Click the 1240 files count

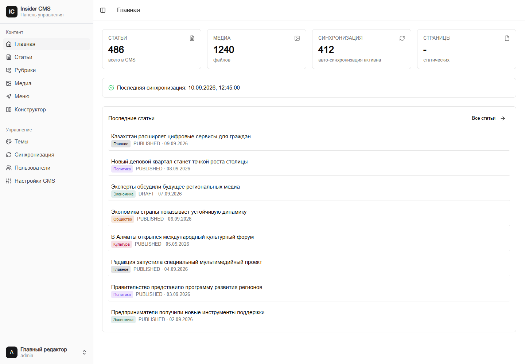[x=223, y=50]
